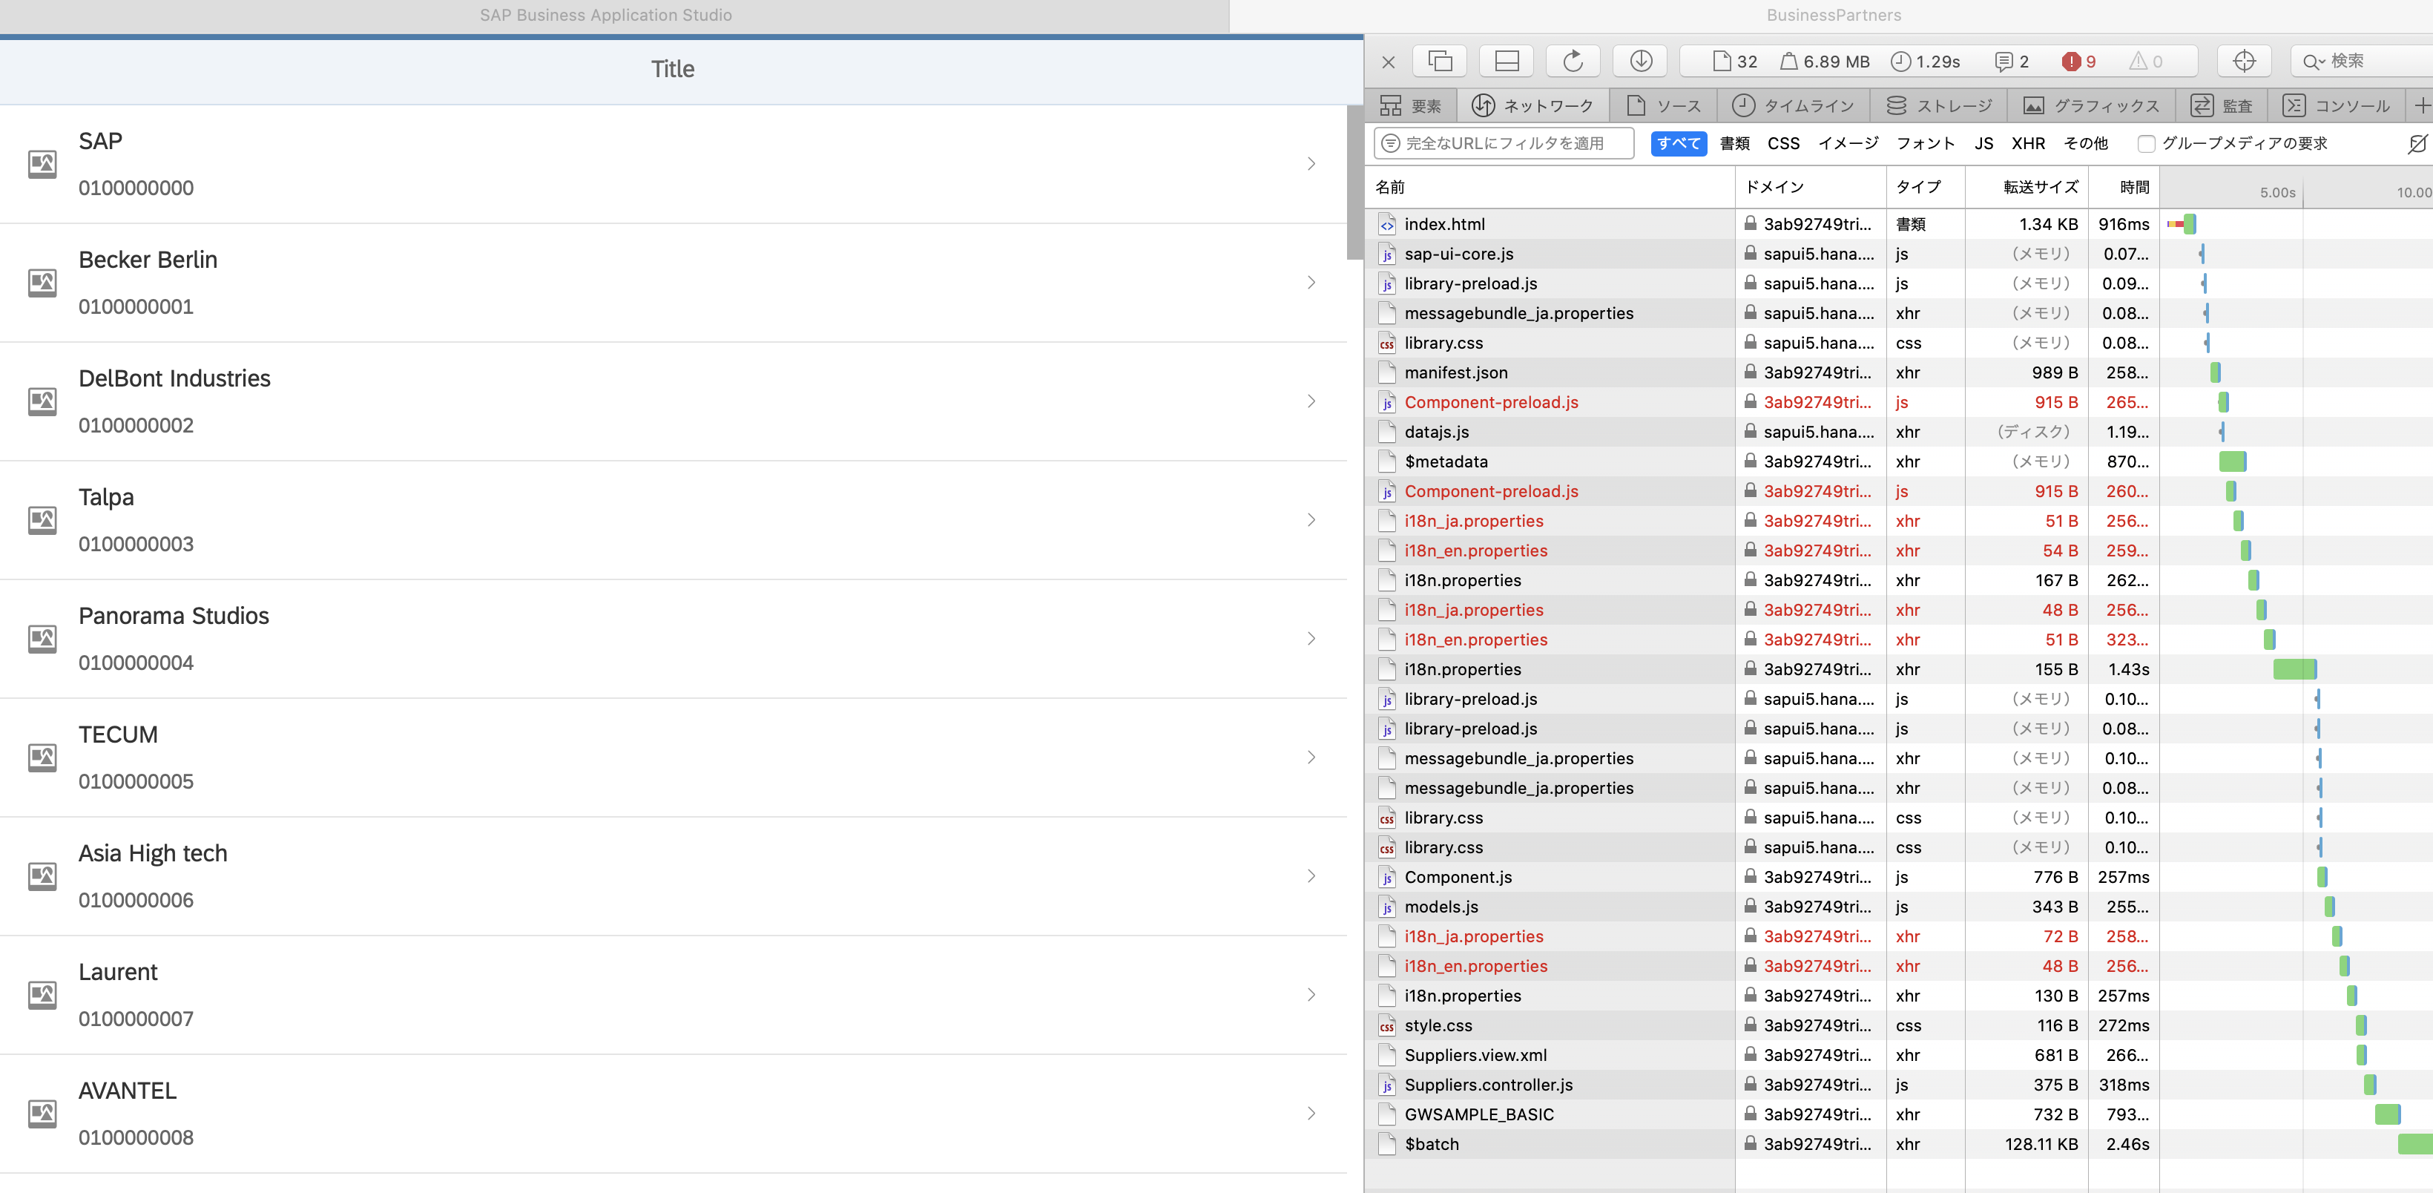Detach the inspector using the duplicate window icon
The width and height of the screenshot is (2433, 1193).
pos(1439,60)
